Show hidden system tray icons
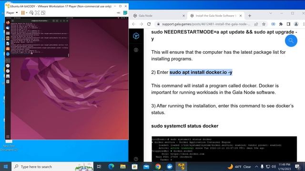Screen dimensions: 305x171 (256, 167)
